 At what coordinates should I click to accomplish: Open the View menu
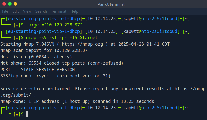(x=27, y=11)
